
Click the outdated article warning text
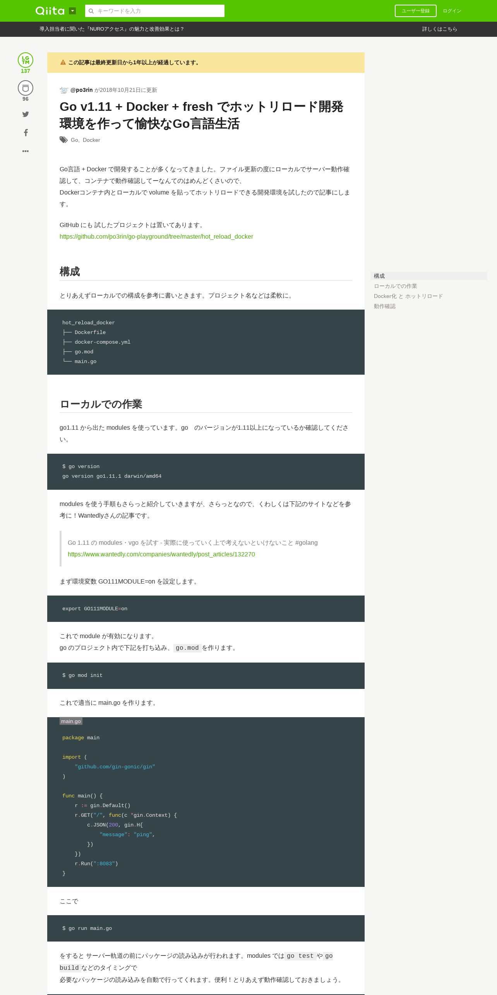[134, 62]
